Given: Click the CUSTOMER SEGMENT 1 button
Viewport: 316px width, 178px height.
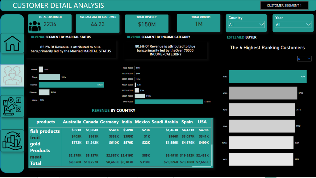Looking at the screenshot, I should [x=284, y=5].
